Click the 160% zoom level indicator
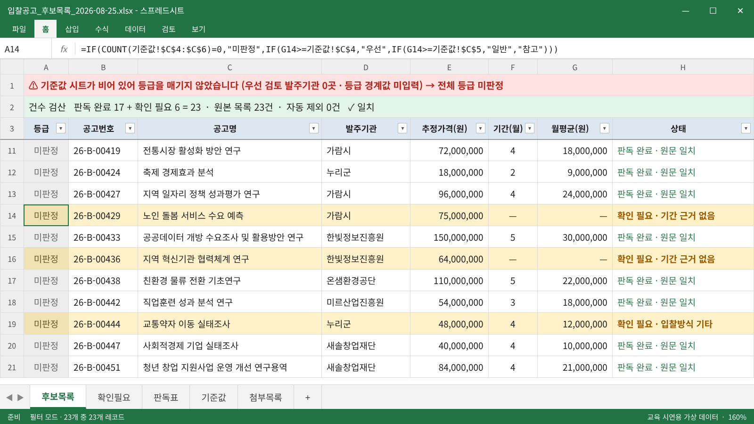 [x=737, y=417]
